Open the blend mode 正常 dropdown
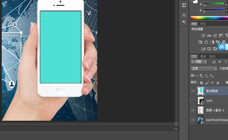Screen dimensions: 228x140 click(x=204, y=69)
